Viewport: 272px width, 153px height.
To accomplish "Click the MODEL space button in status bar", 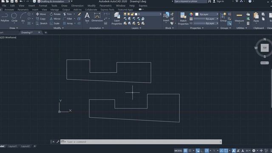I will tap(178, 150).
